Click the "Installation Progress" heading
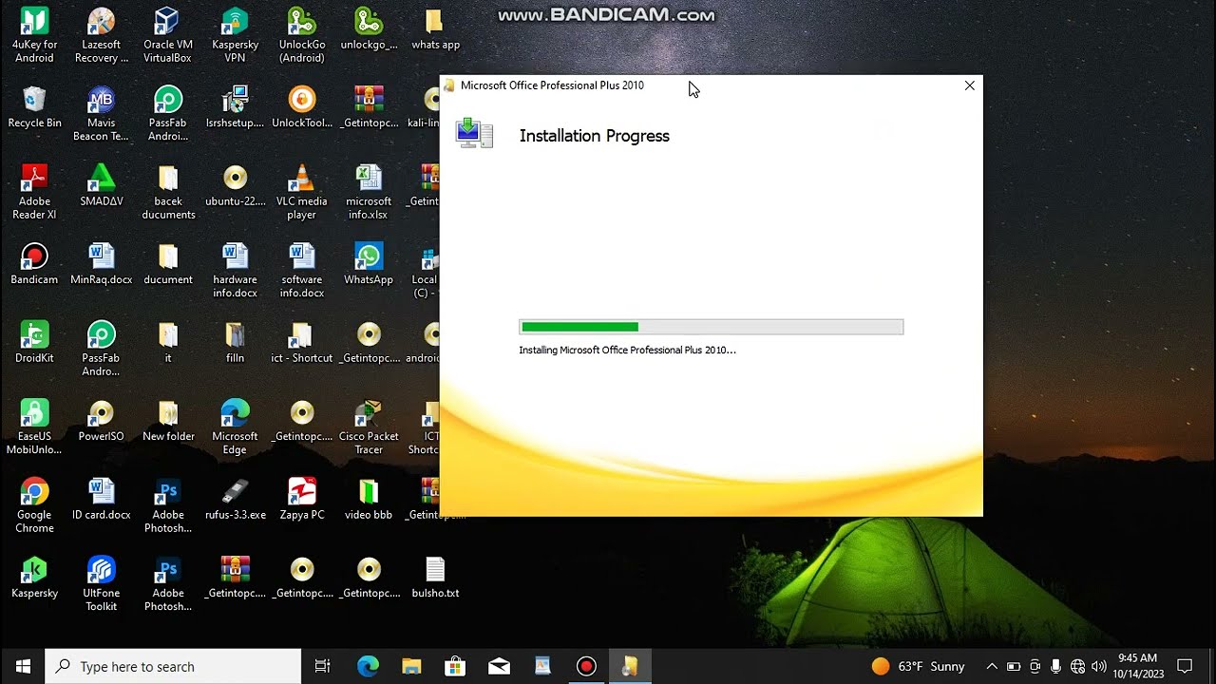This screenshot has height=684, width=1216. coord(595,136)
